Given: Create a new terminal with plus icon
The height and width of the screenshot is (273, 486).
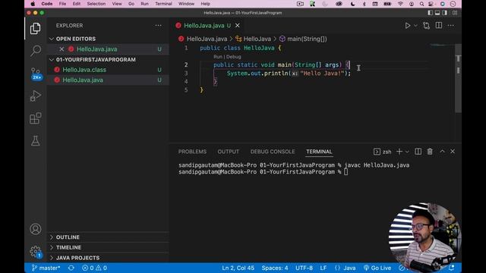Looking at the screenshot, I should coord(399,152).
